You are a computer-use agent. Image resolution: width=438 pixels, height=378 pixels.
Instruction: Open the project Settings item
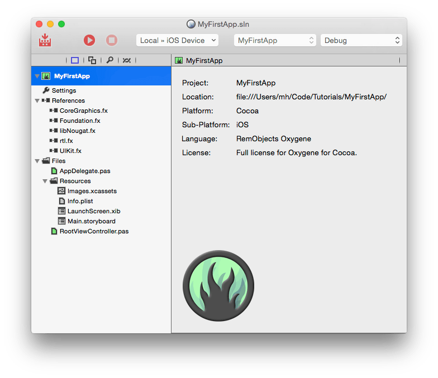click(64, 90)
